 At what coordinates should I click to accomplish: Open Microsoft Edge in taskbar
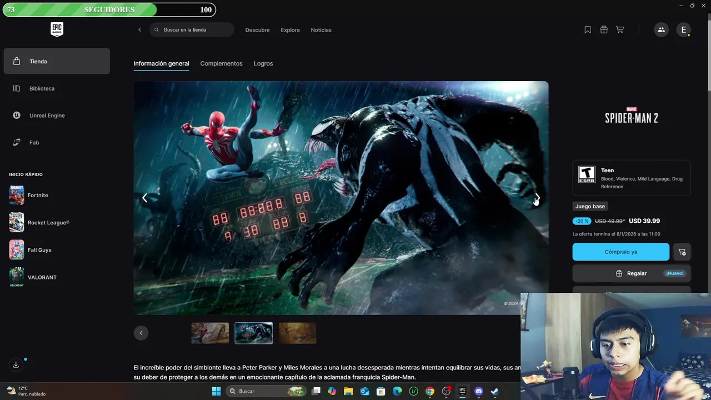(x=397, y=391)
